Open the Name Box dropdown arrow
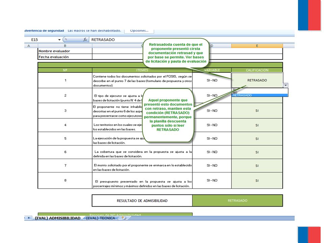The height and width of the screenshot is (243, 324). [59, 40]
